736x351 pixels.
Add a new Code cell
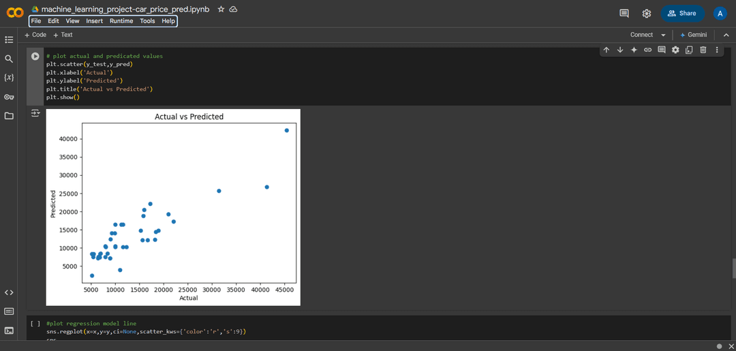35,35
